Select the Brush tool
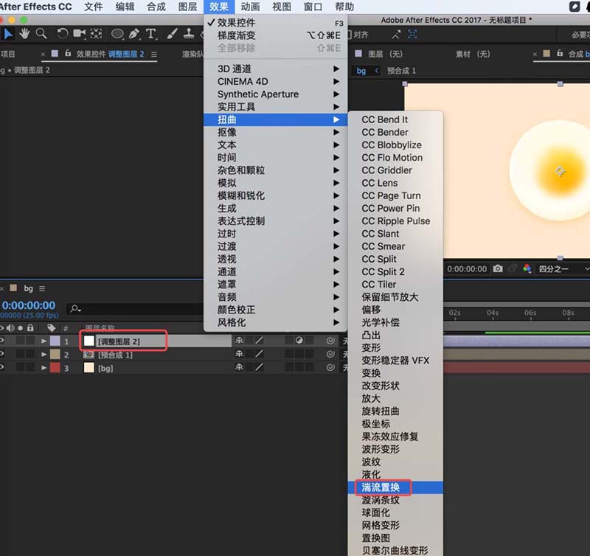 [x=172, y=34]
